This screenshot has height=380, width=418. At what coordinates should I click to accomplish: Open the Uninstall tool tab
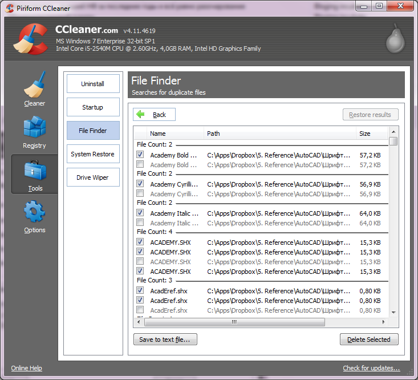[x=93, y=84]
